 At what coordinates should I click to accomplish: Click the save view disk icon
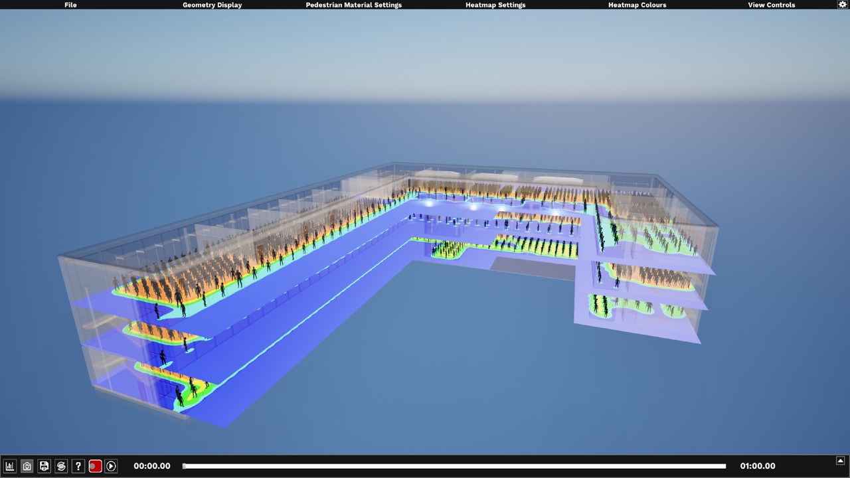[44, 466]
